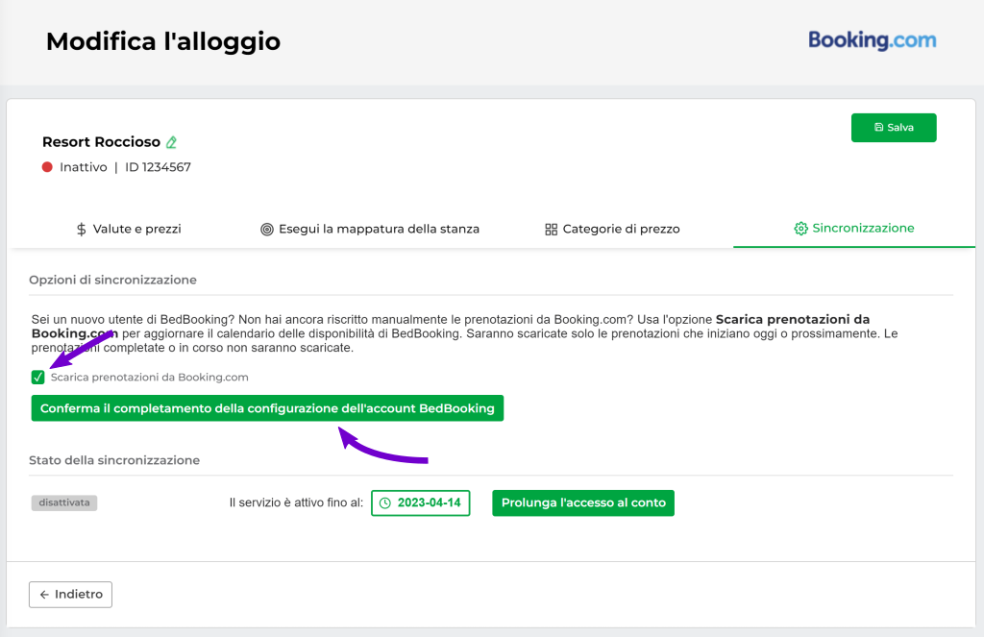Viewport: 984px width, 637px height.
Task: Click the 2023-04-14 service date field
Action: click(421, 502)
